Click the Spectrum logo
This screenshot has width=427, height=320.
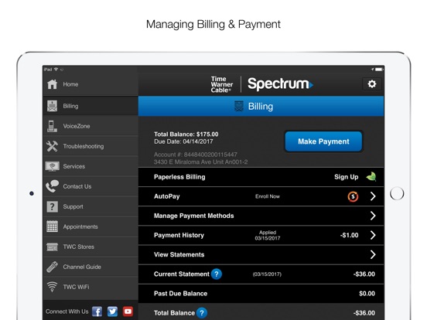click(x=281, y=83)
